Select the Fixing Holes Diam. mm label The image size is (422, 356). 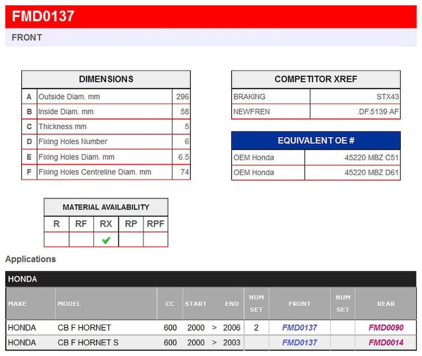pyautogui.click(x=76, y=157)
